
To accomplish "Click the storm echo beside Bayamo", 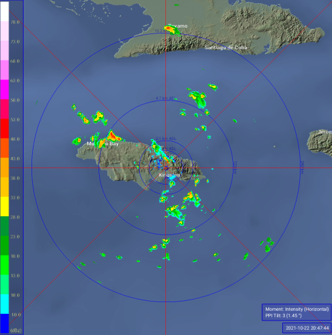I will point(171,30).
